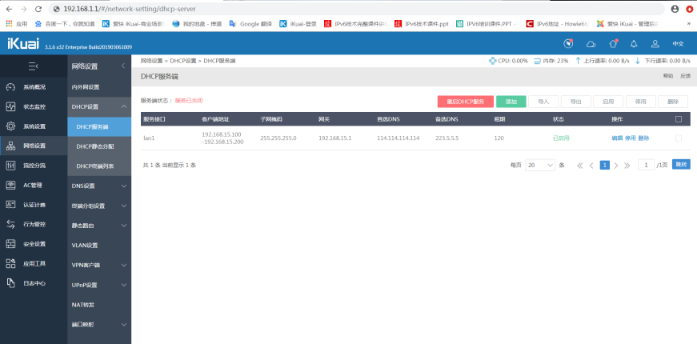The image size is (697, 344).
Task: Collapse the DHCP设置 menu section
Action: 124,106
